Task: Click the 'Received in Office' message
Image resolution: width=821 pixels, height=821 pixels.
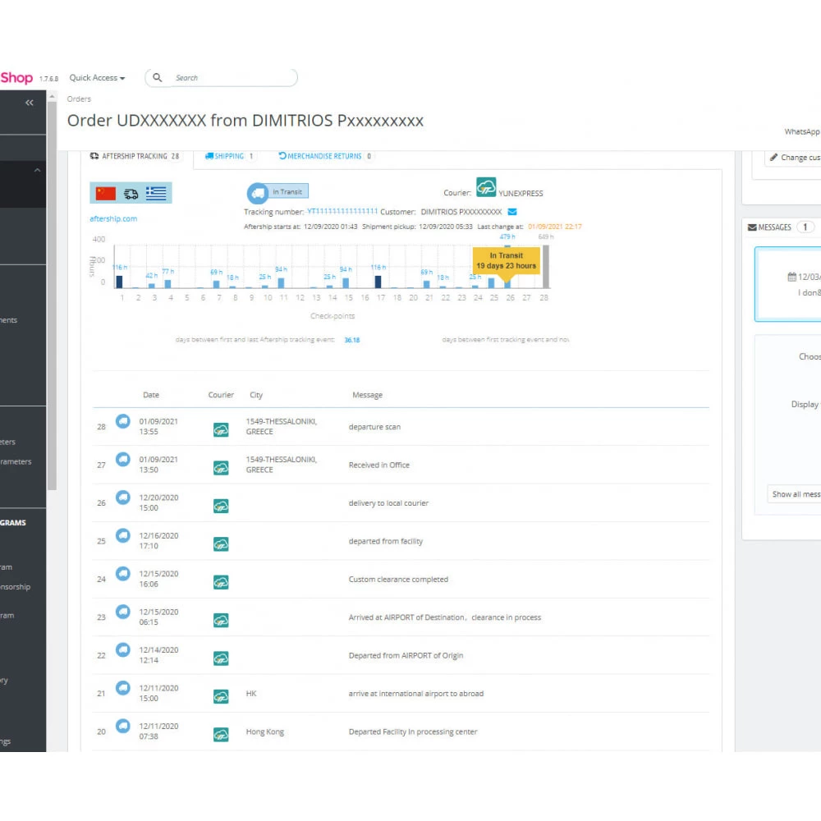Action: tap(379, 465)
